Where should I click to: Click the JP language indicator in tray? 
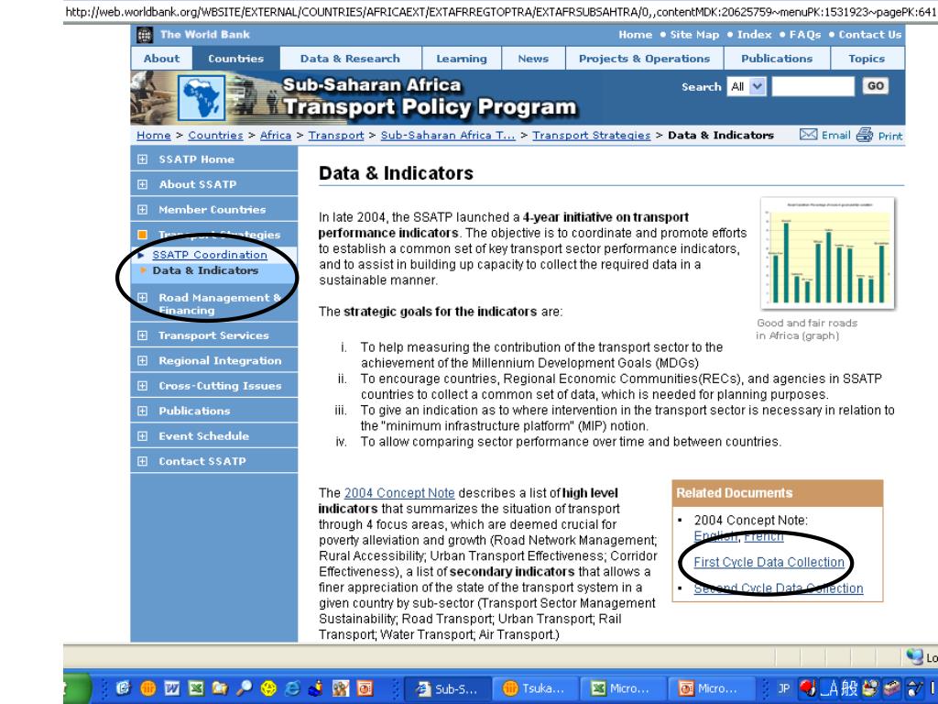(784, 688)
